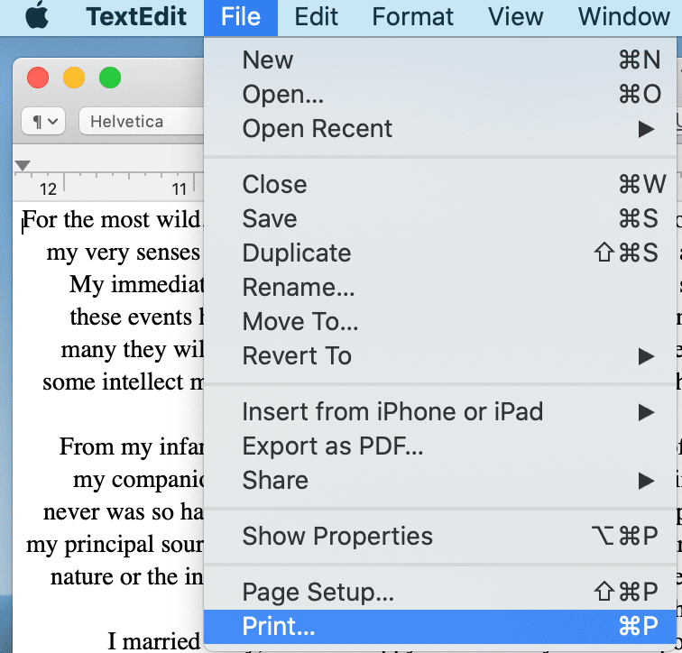Click the ruler indent marker triangle
This screenshot has width=682, height=653.
tap(23, 165)
